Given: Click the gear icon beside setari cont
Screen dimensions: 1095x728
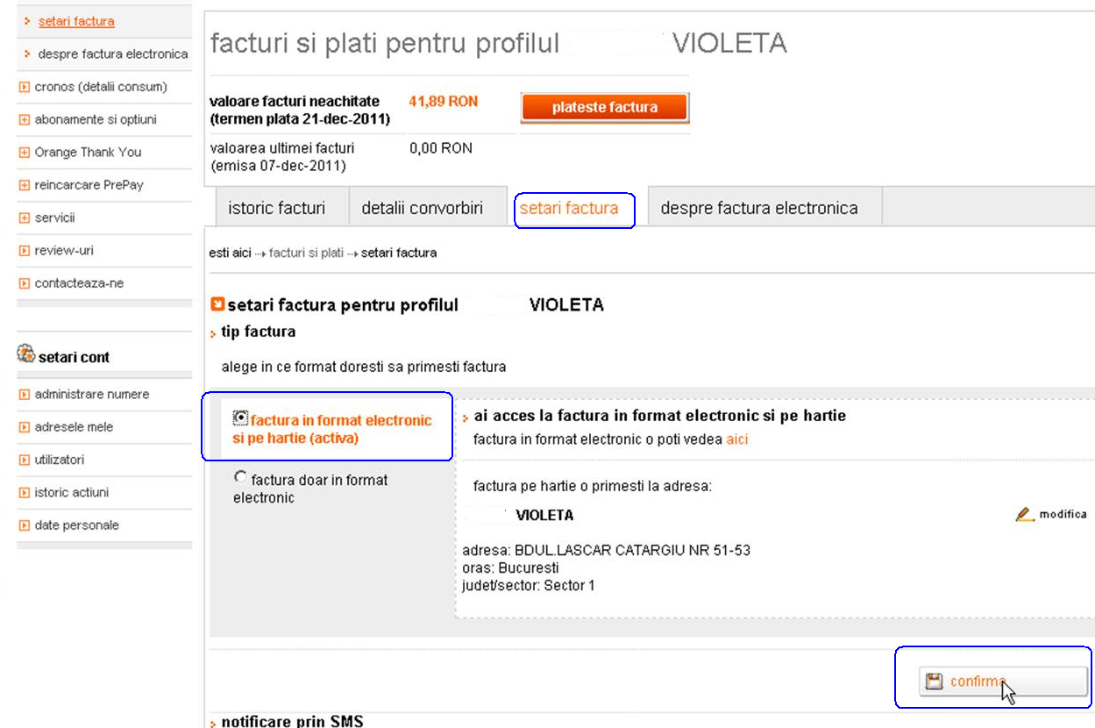Looking at the screenshot, I should point(25,353).
